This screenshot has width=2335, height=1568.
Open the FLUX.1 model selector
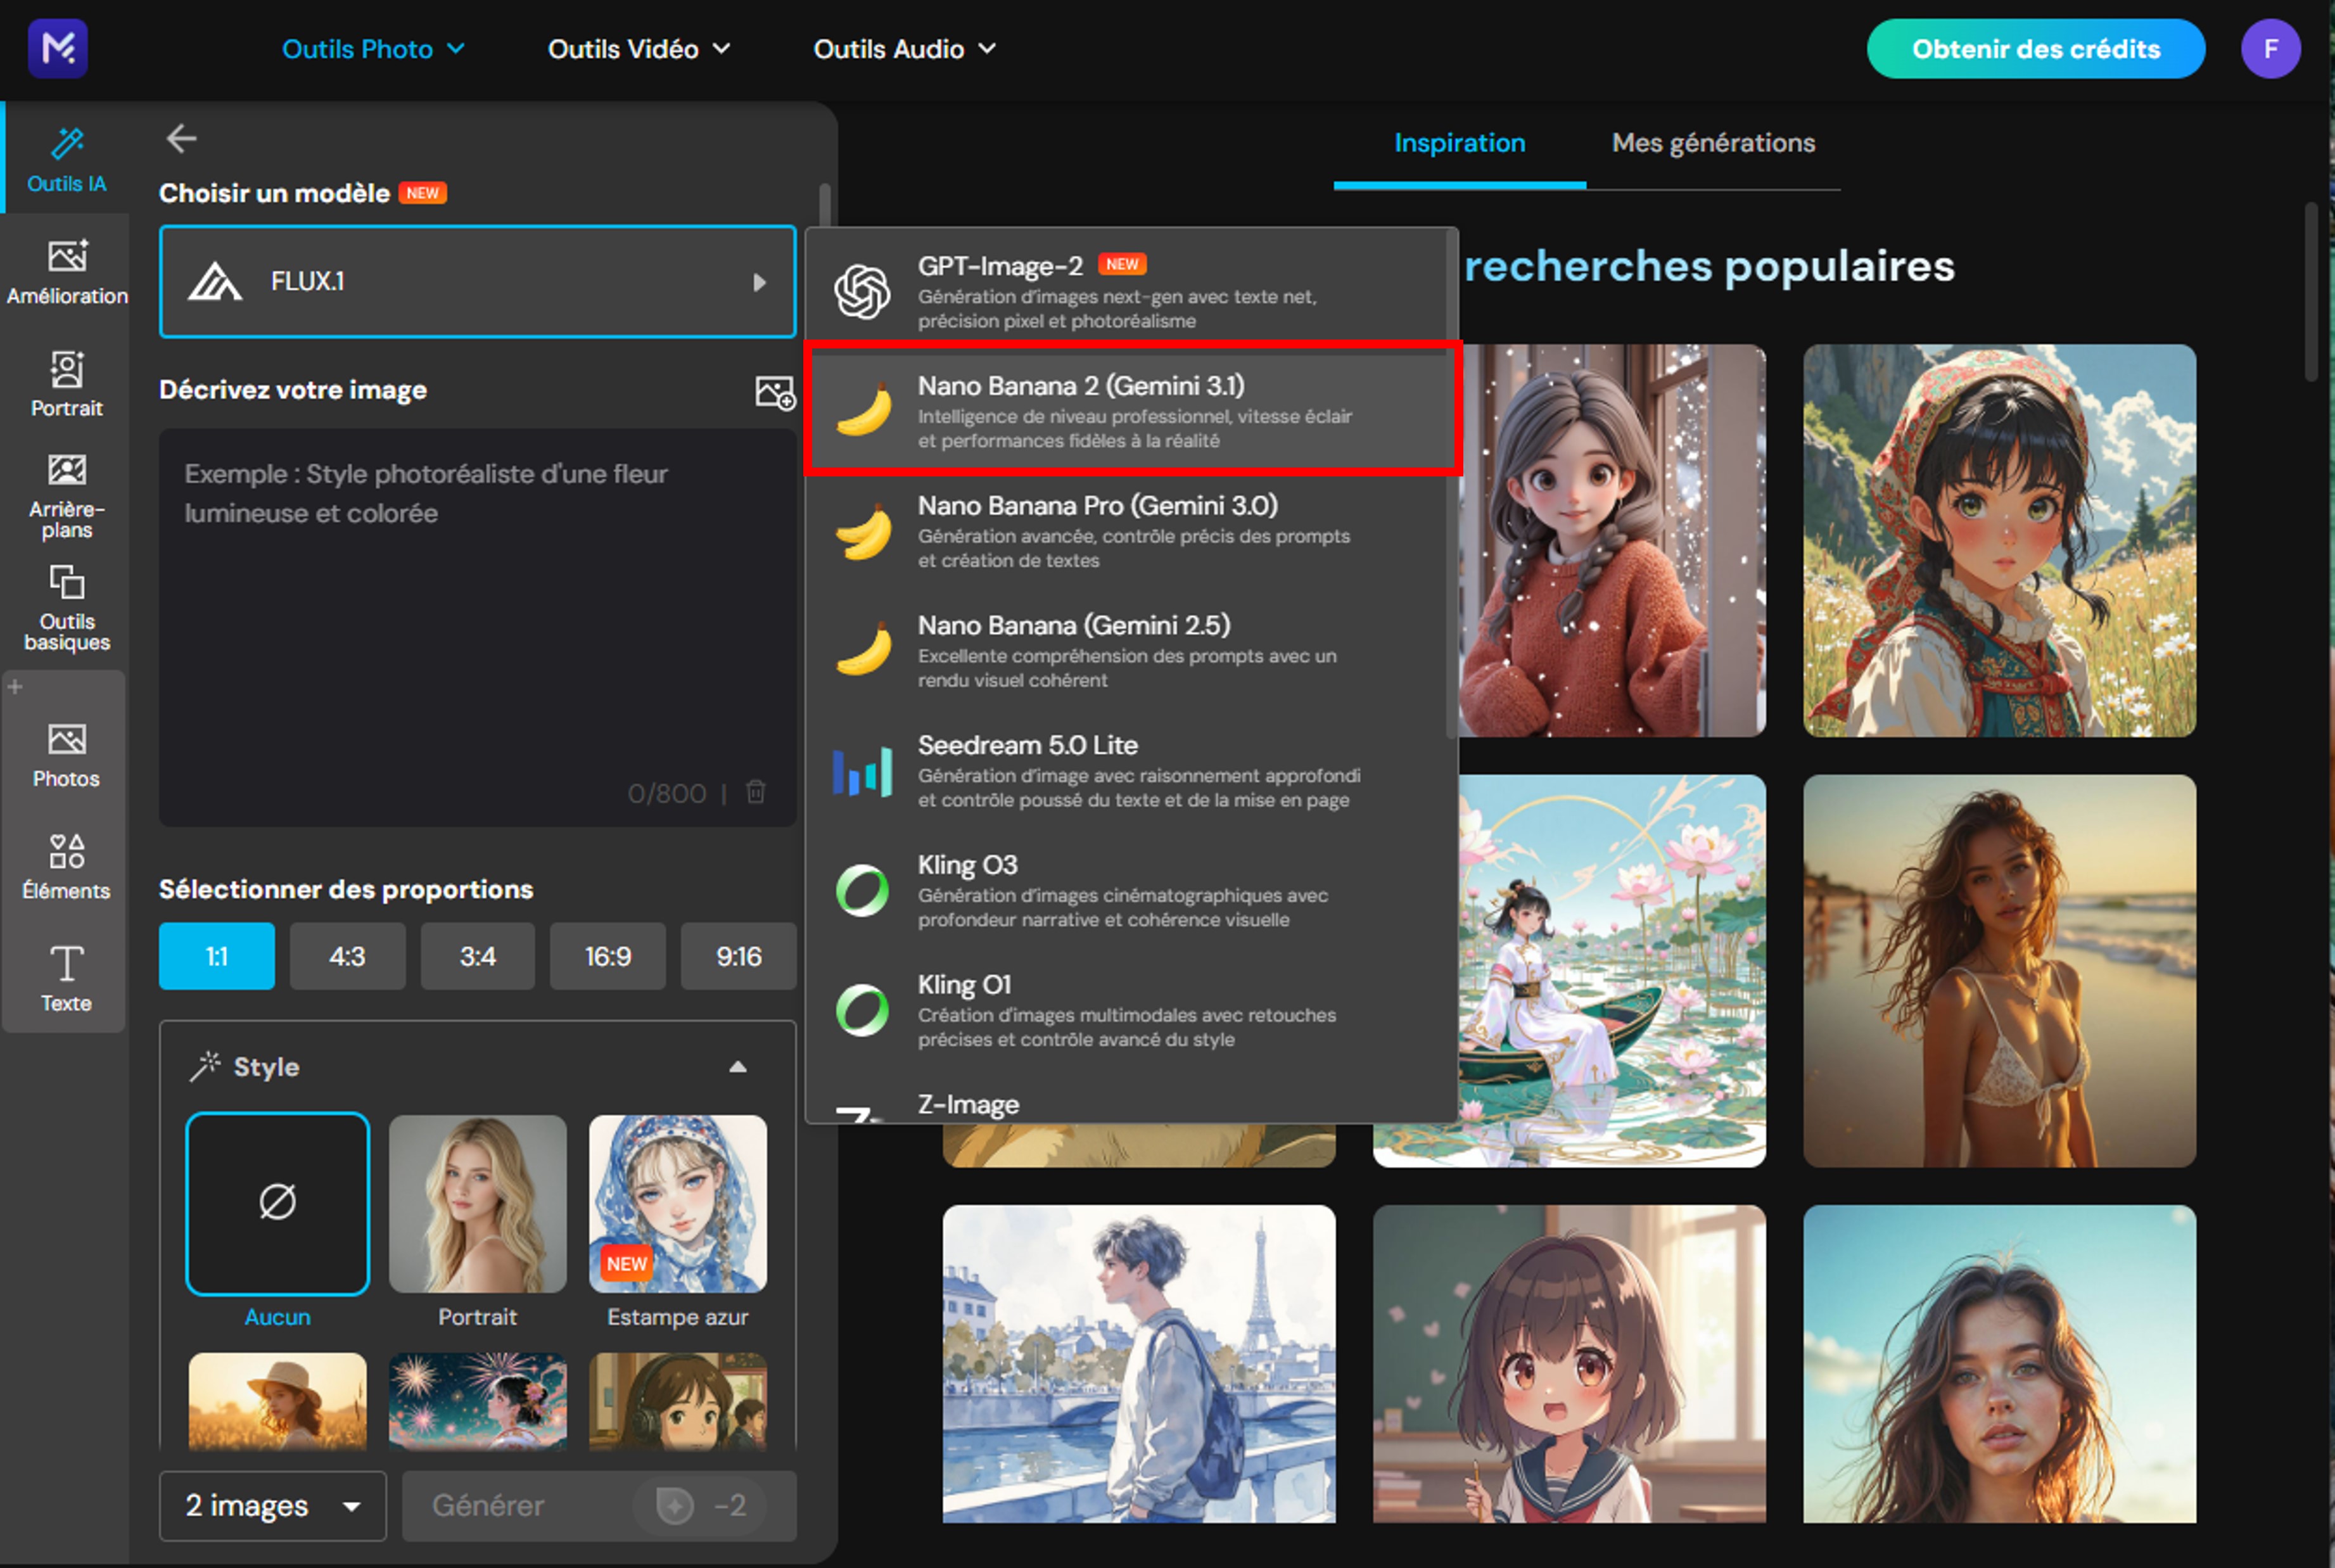pos(477,282)
